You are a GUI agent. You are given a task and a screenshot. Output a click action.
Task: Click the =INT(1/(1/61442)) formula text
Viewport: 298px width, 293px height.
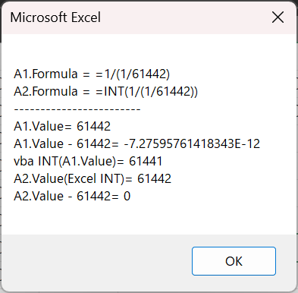coord(146,91)
